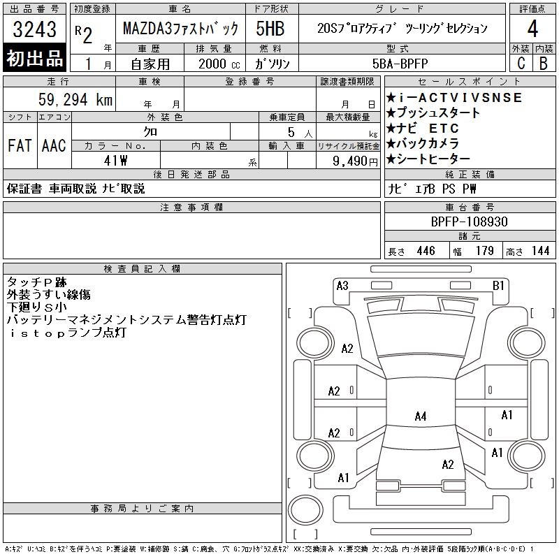Select the displacement 2000 cc

coord(219,64)
